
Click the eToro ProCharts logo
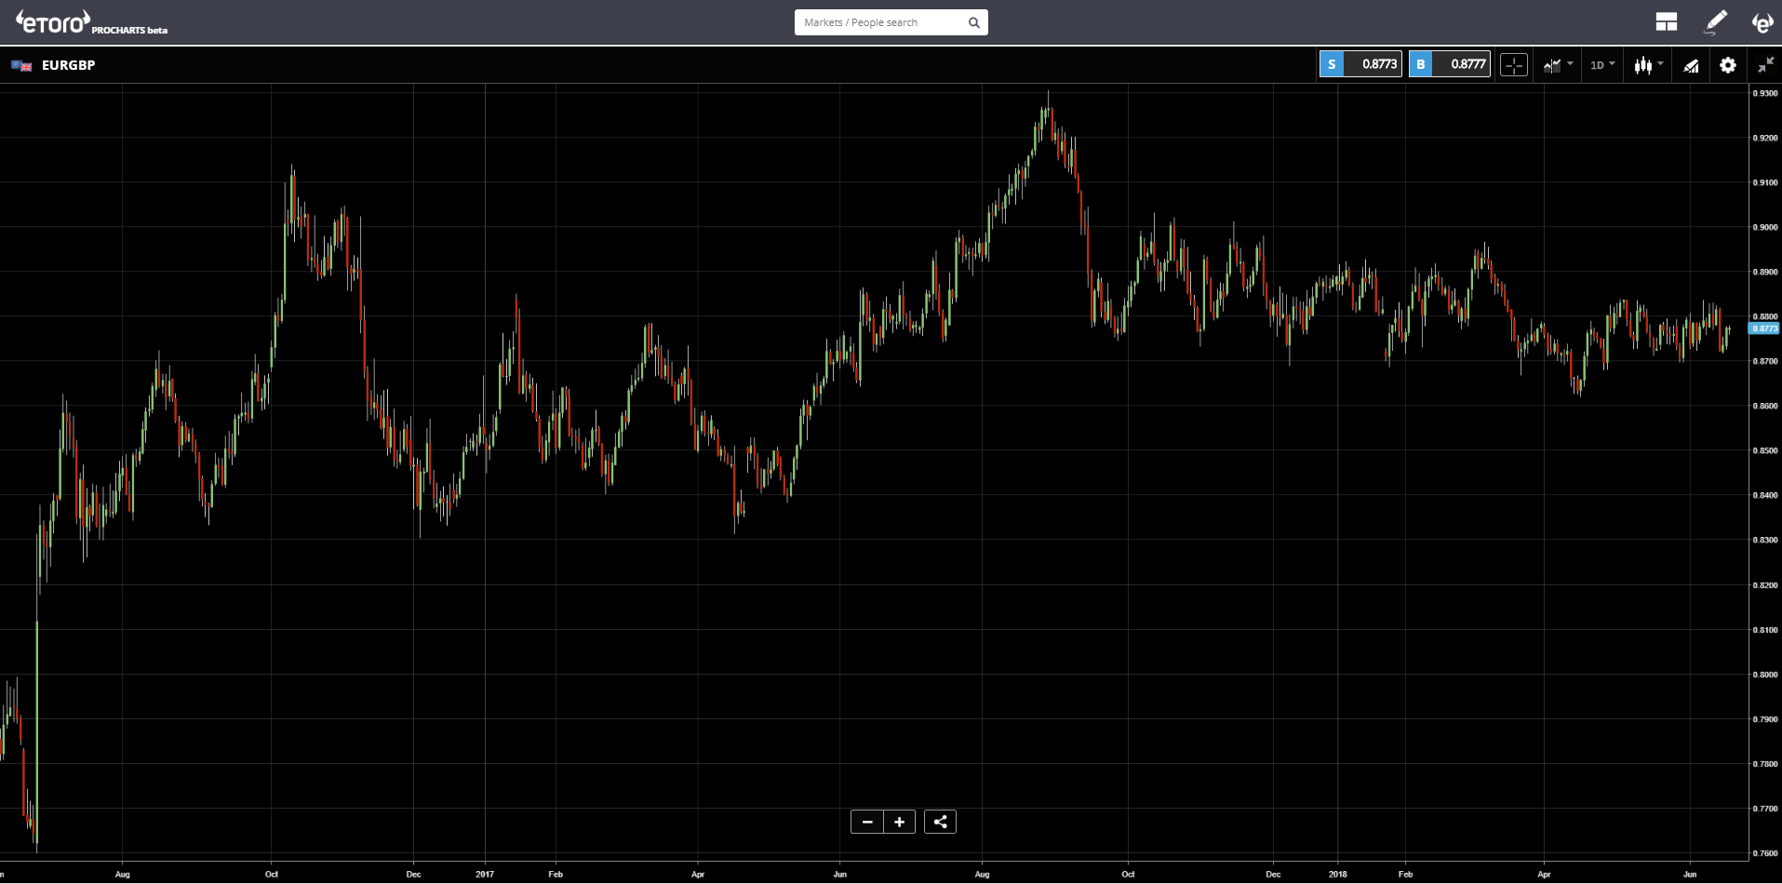click(91, 22)
